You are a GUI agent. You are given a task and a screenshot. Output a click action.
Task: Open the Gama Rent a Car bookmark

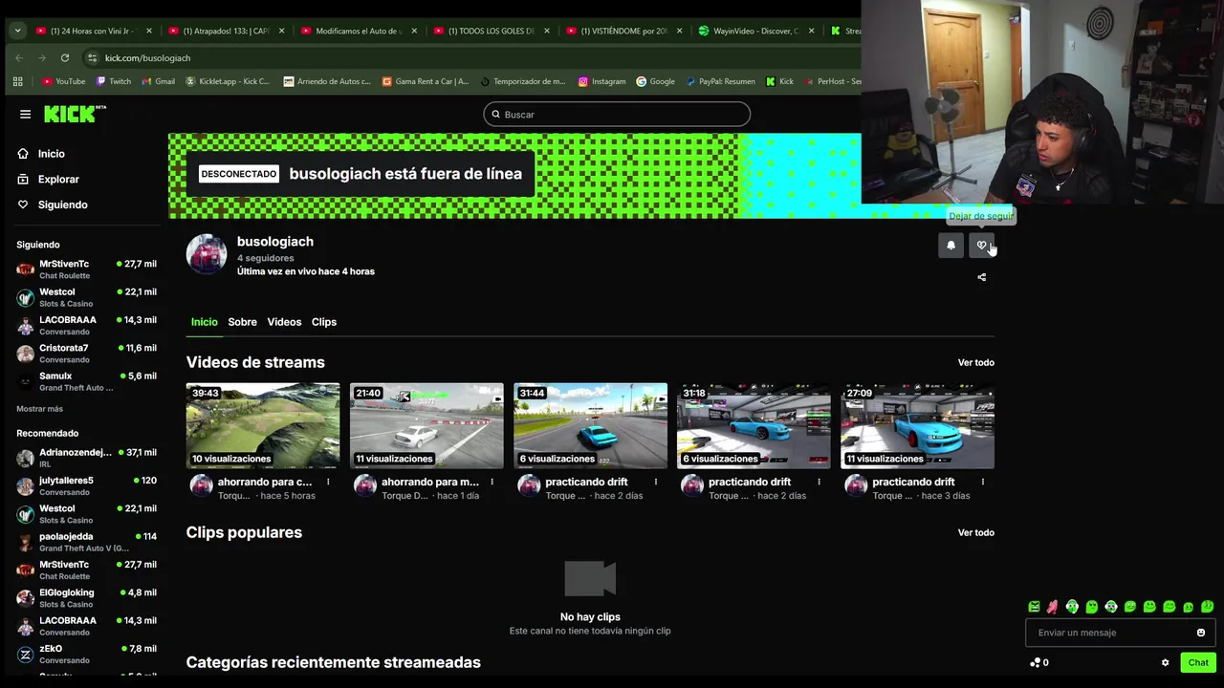pyautogui.click(x=426, y=81)
